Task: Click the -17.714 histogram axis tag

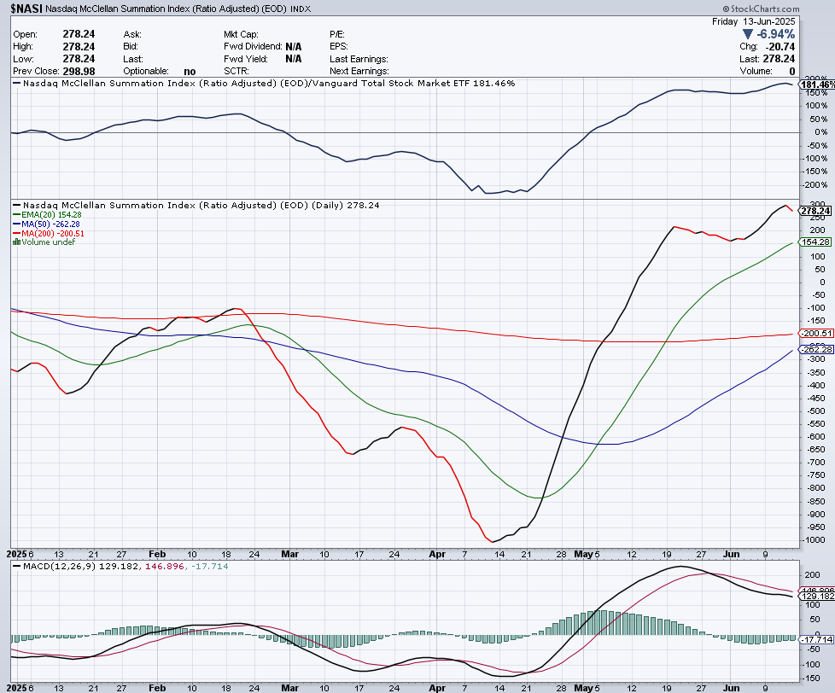Action: [x=817, y=639]
